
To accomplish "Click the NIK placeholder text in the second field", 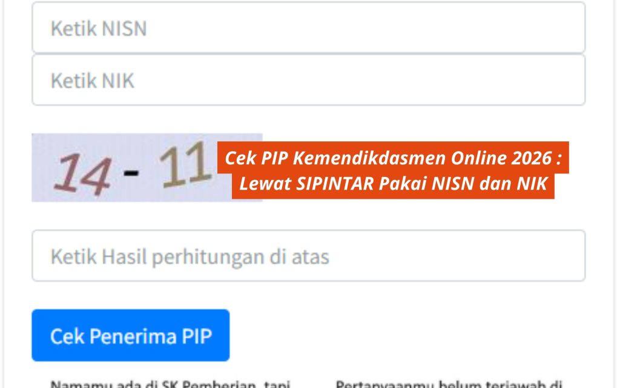I will point(118,81).
